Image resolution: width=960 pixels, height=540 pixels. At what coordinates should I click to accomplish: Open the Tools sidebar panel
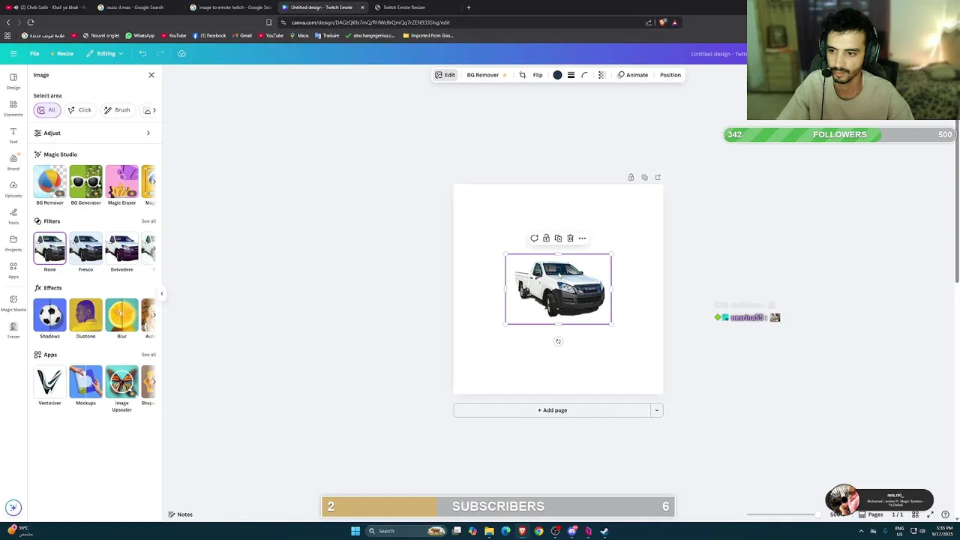13,216
